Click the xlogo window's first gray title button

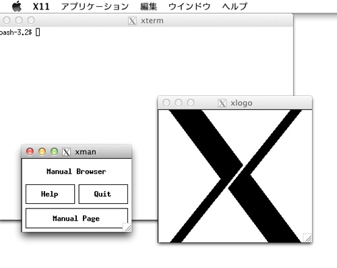point(166,103)
